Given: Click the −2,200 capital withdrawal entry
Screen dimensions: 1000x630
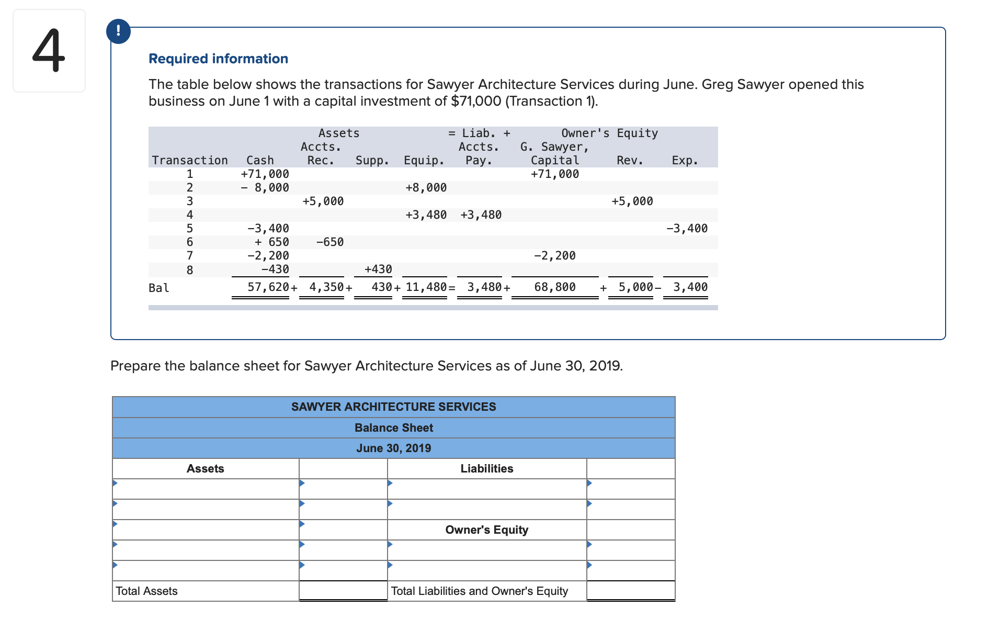Looking at the screenshot, I should coord(555,255).
